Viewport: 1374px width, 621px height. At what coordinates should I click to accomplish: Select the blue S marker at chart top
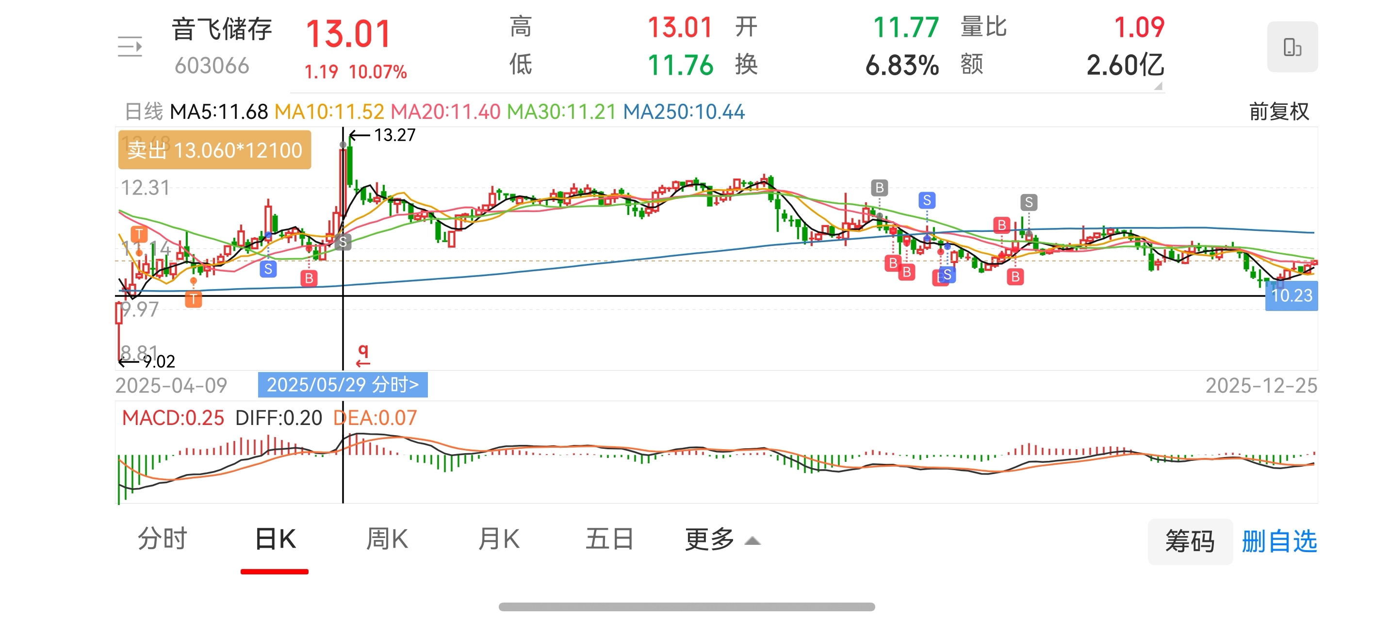point(927,200)
